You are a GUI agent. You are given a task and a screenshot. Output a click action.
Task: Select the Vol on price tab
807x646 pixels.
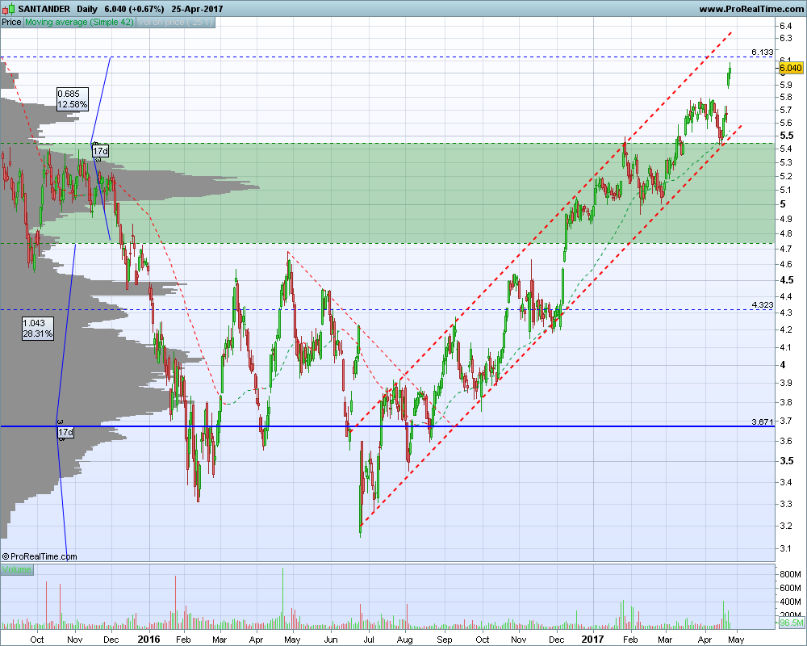[175, 22]
